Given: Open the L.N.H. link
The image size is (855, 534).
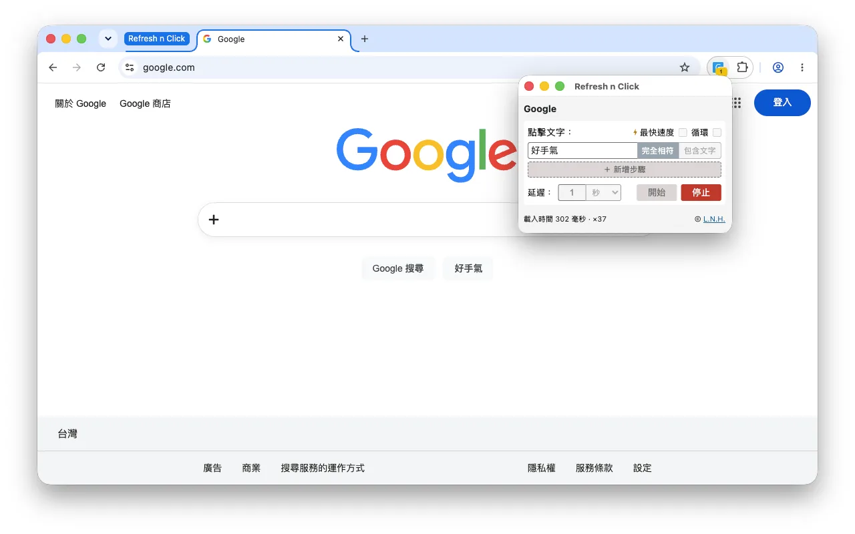Looking at the screenshot, I should (x=714, y=219).
